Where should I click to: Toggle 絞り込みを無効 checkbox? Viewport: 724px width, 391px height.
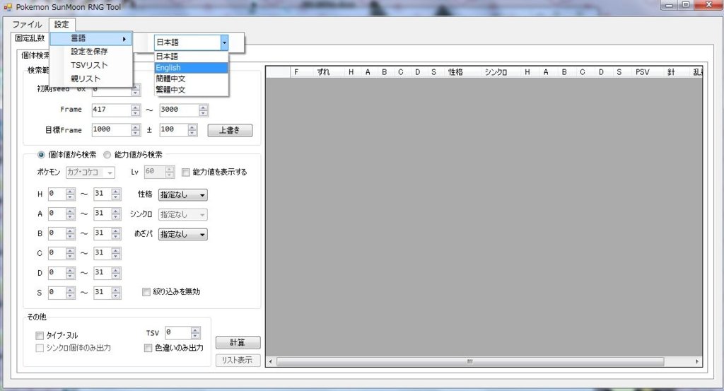(x=172, y=292)
